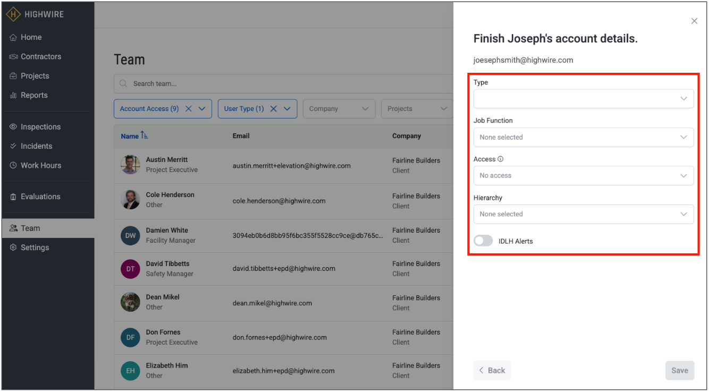Click the Back button
The image size is (709, 392).
492,371
